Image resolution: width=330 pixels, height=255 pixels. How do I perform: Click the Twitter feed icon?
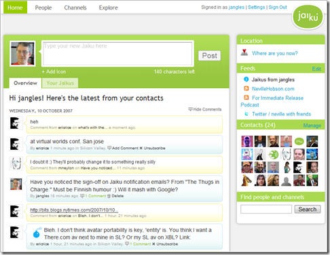pyautogui.click(x=246, y=114)
